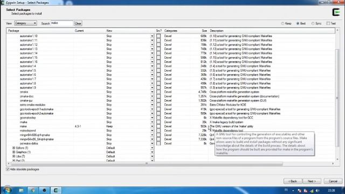Viewport: 345px width, 194px height.
Task: Click the Current column header
Action: (x=79, y=31)
